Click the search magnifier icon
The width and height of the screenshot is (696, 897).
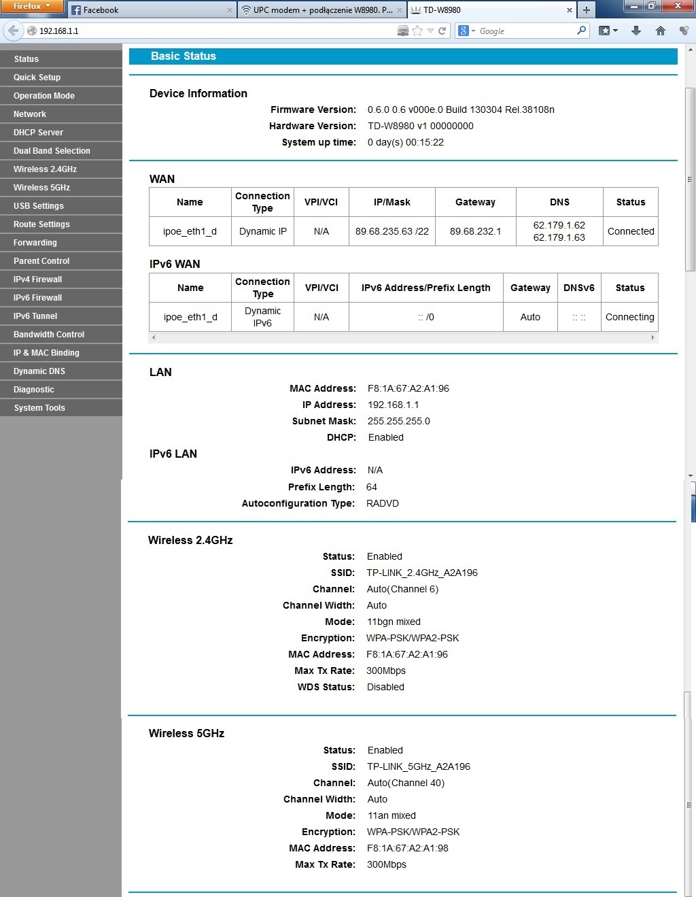point(581,31)
